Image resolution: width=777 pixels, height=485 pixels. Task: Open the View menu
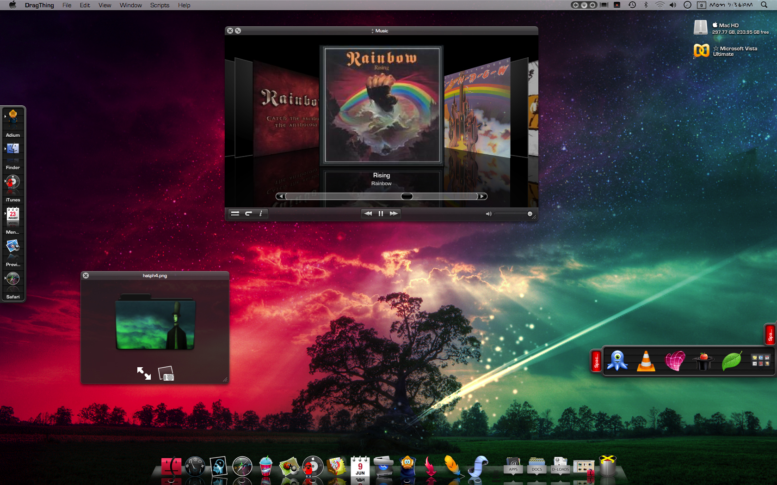point(105,5)
